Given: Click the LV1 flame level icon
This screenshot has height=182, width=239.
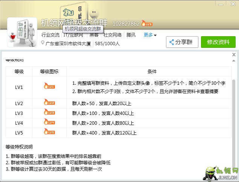Looking at the screenshot, I should pyautogui.click(x=49, y=86).
